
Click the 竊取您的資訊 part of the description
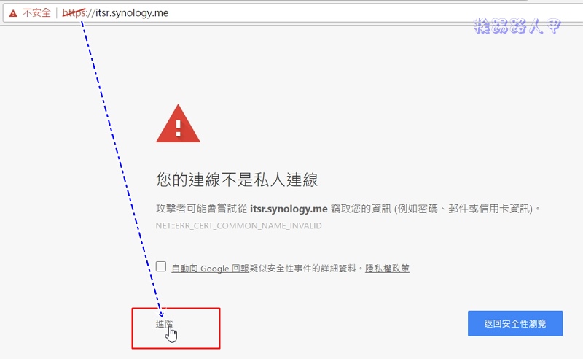[x=361, y=209]
